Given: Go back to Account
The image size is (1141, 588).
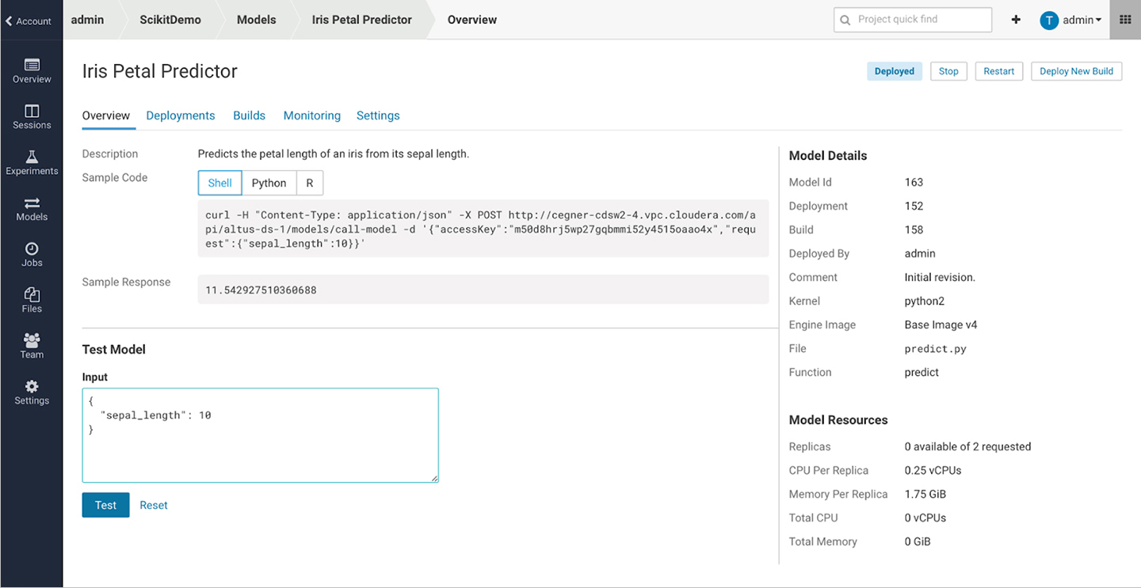Looking at the screenshot, I should (29, 21).
